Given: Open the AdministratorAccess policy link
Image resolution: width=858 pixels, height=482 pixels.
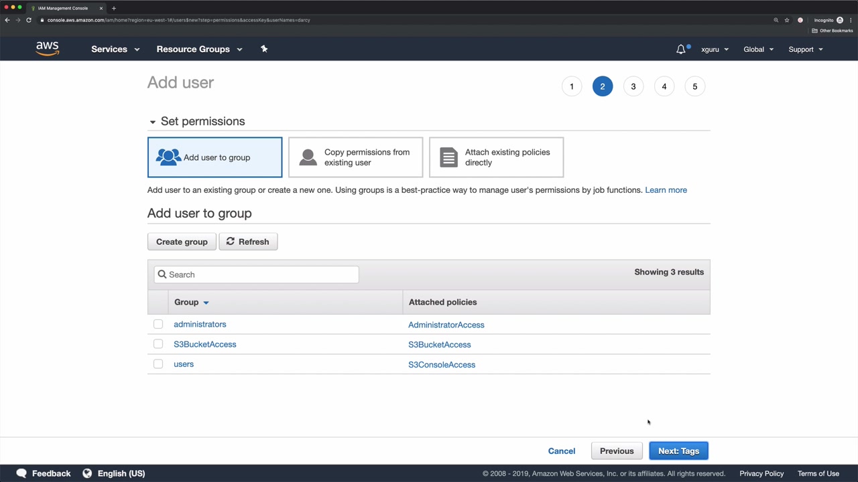Looking at the screenshot, I should click(x=446, y=325).
